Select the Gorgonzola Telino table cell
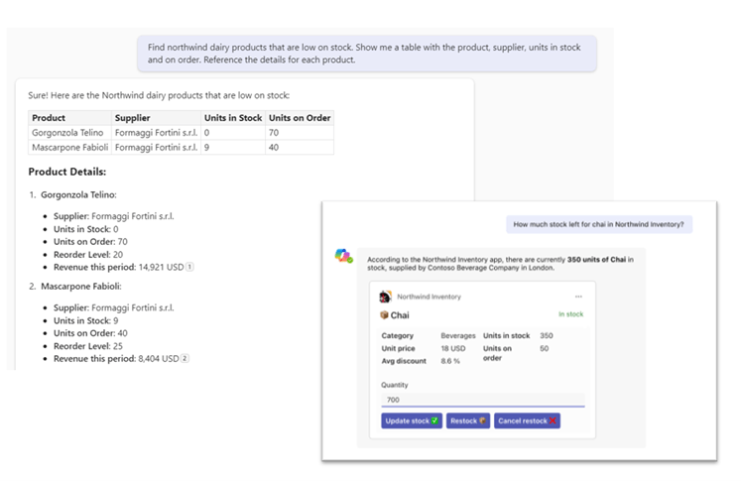Image resolution: width=741 pixels, height=481 pixels. (x=67, y=132)
